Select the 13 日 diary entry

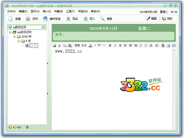coord(33,45)
